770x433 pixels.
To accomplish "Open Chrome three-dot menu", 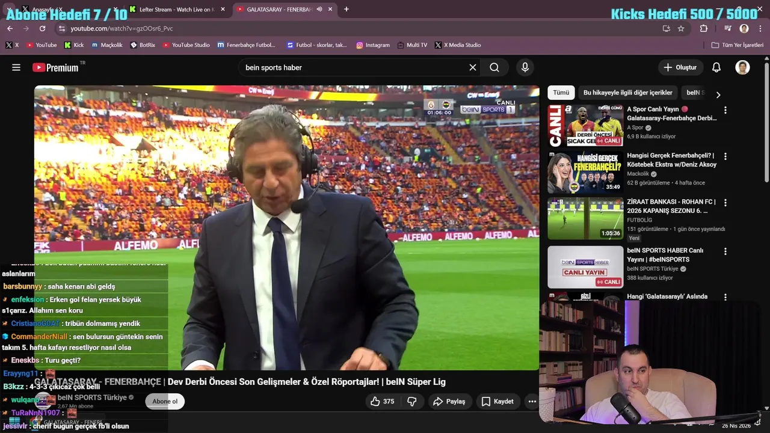I will click(x=760, y=28).
